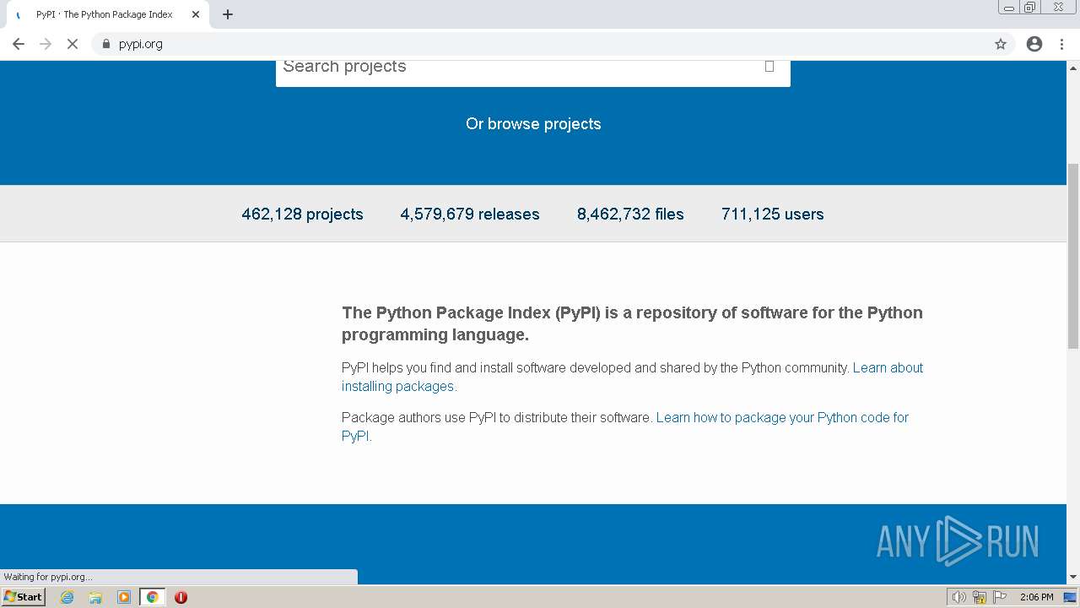
Task: Select the Chrome taskbar button
Action: [x=152, y=597]
